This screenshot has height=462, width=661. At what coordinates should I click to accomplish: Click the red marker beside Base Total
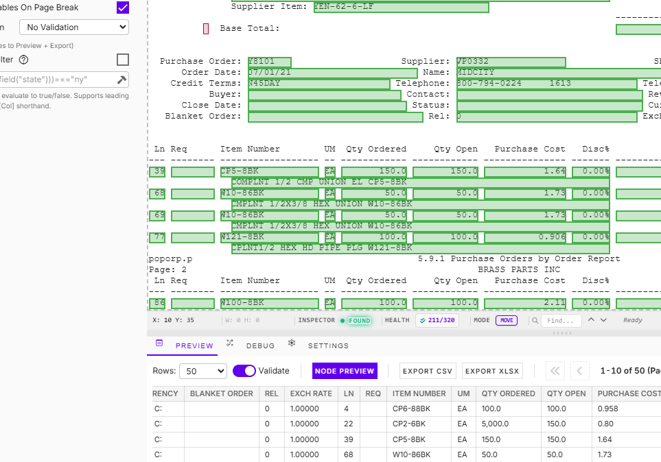point(206,29)
